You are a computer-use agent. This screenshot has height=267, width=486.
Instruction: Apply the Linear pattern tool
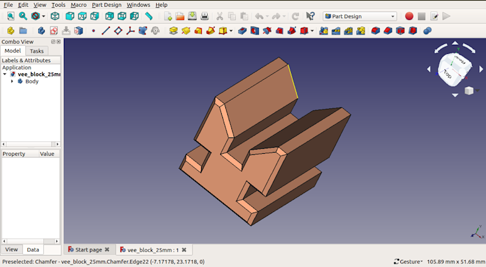(x=336, y=31)
